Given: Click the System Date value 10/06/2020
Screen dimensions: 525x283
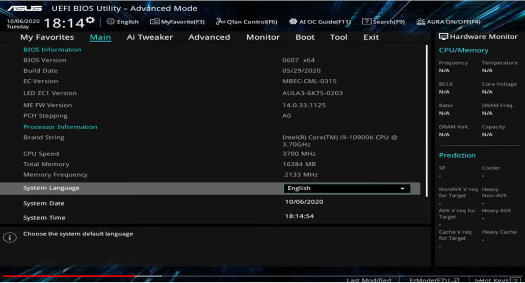Looking at the screenshot, I should (x=304, y=202).
